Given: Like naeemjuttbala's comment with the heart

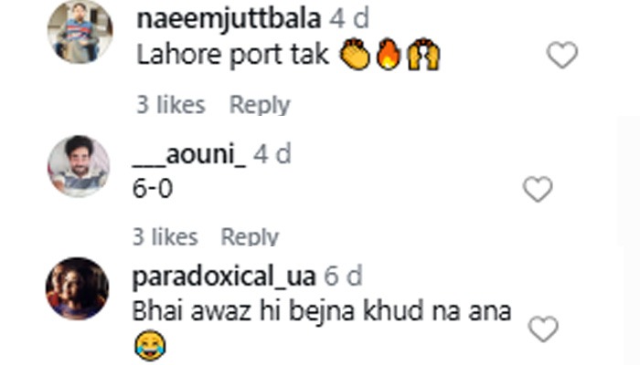Looking at the screenshot, I should click(x=562, y=55).
